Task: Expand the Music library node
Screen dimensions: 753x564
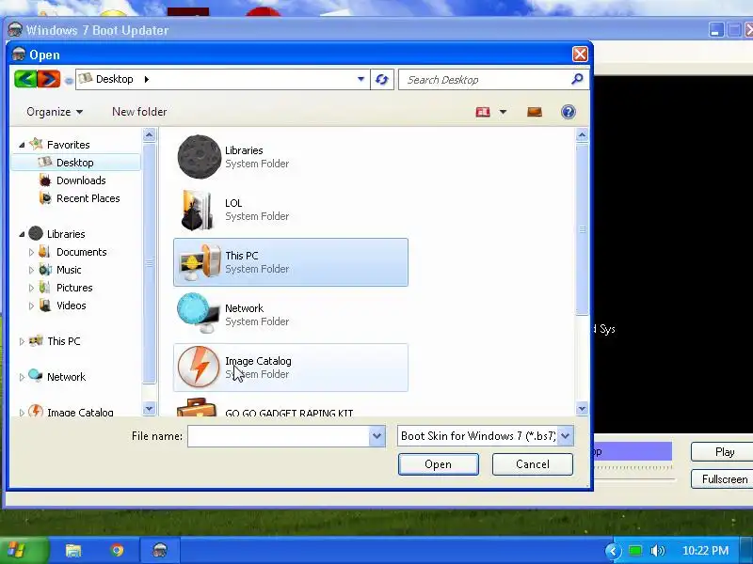Action: (31, 270)
